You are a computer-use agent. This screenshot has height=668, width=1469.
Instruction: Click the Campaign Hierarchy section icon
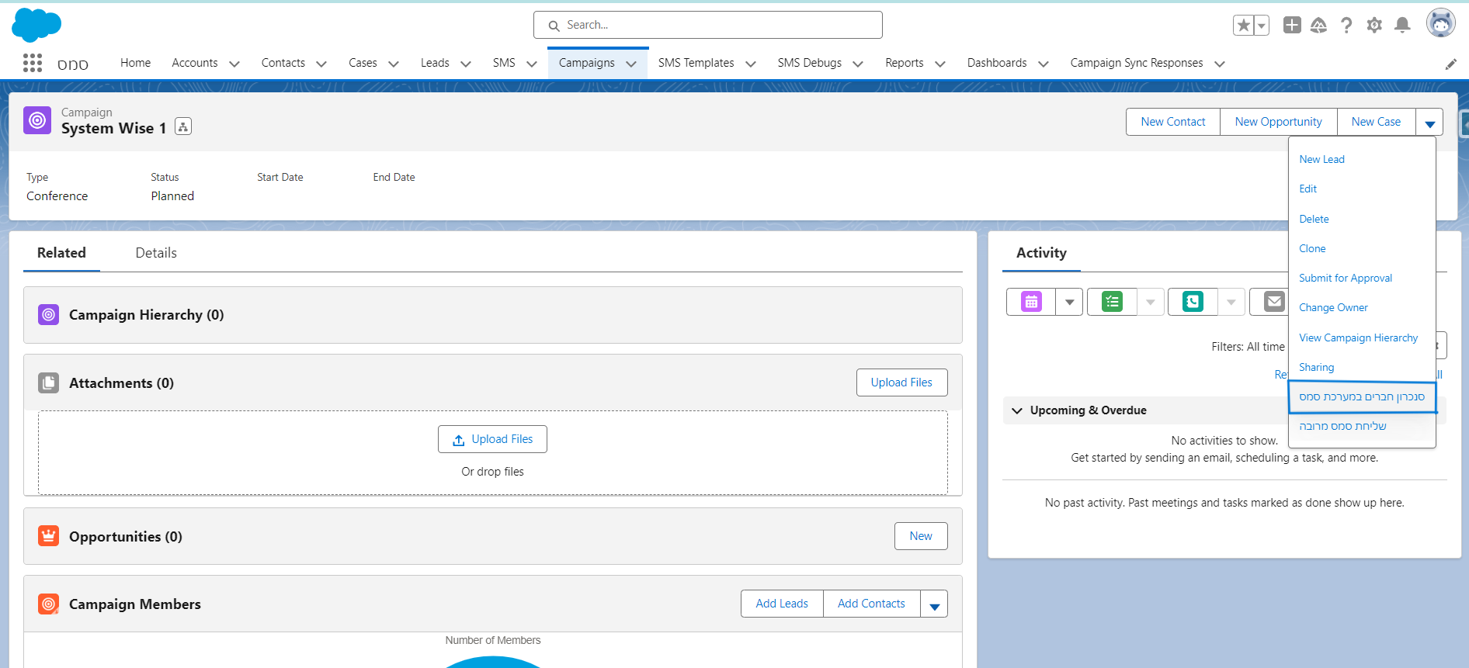pos(48,315)
